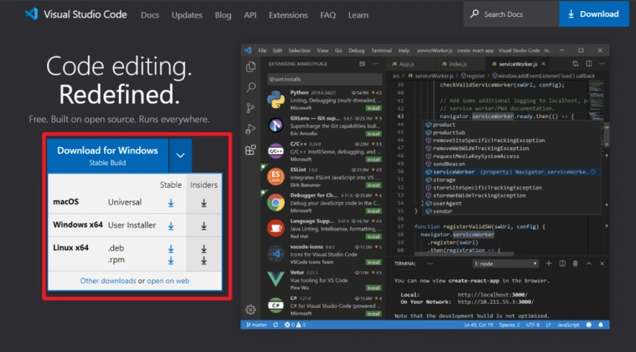Click the Visual Studio Code logo icon

click(31, 14)
